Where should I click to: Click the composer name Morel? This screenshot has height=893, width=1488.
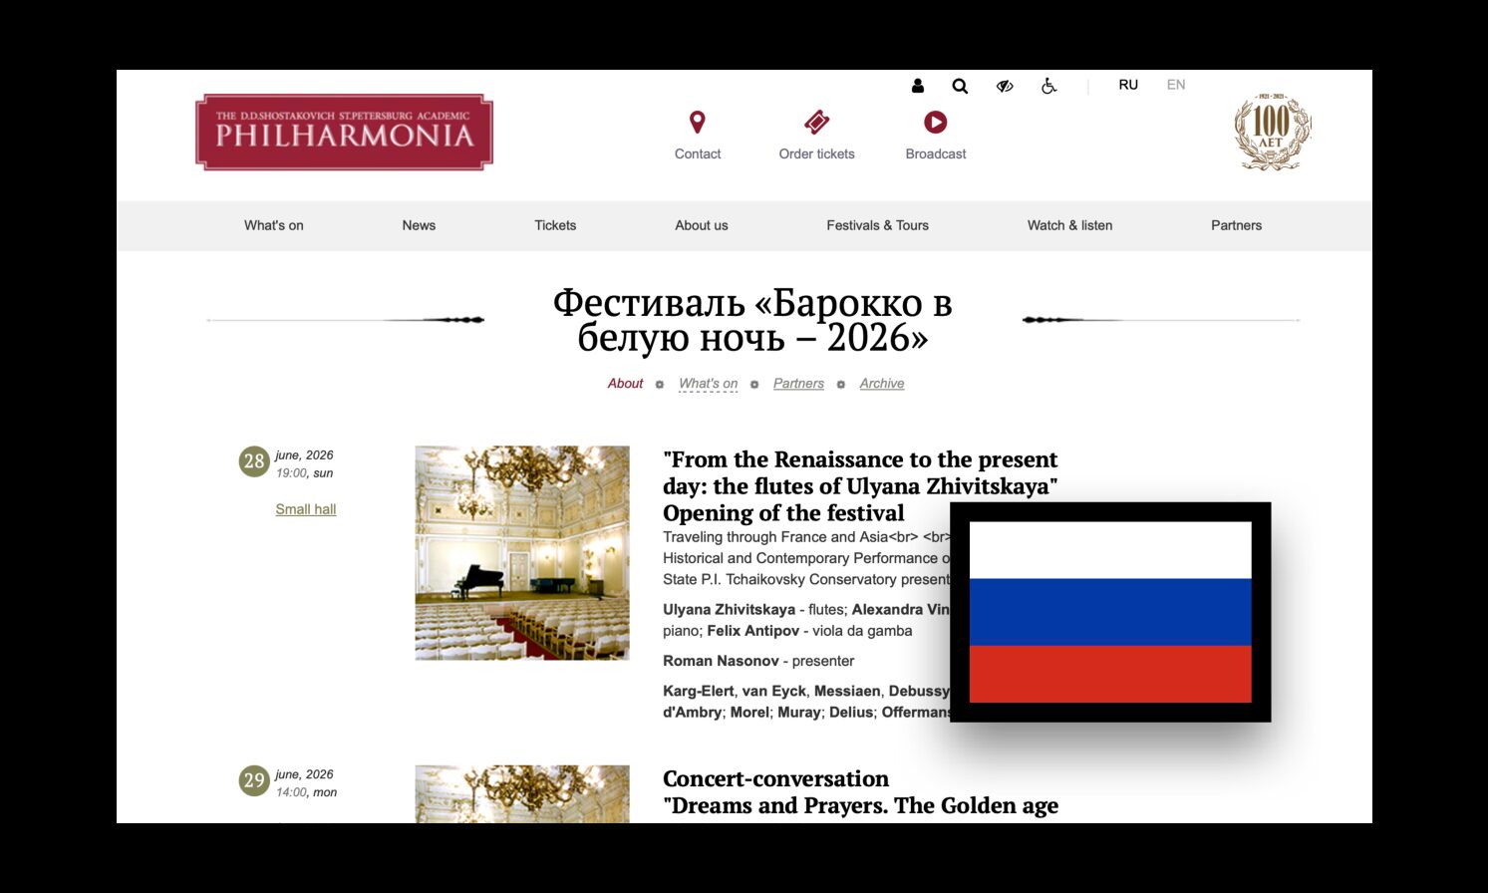point(749,713)
